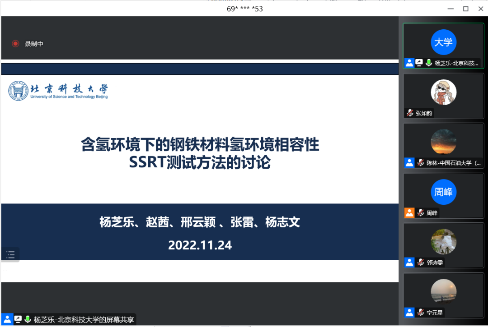488x327 pixels.
Task: Unmute 张如韵 via her muted microphone icon
Action: click(410, 112)
